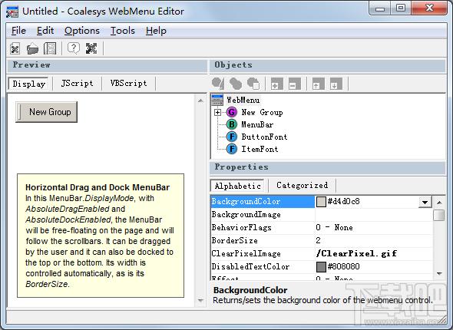Image resolution: width=453 pixels, height=330 pixels.
Task: Select the New Group label in tree
Action: pos(262,112)
